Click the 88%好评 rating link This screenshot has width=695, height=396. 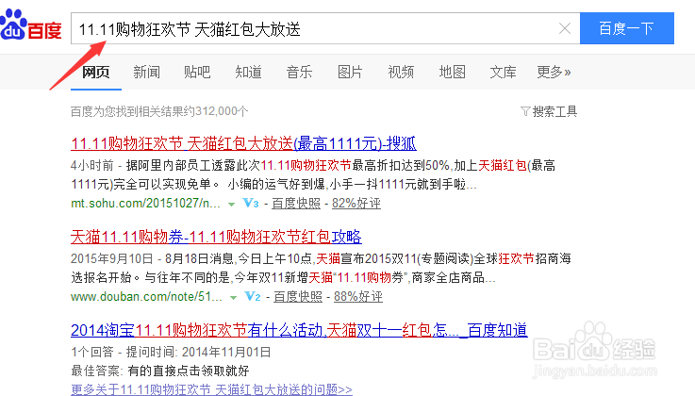pyautogui.click(x=358, y=296)
